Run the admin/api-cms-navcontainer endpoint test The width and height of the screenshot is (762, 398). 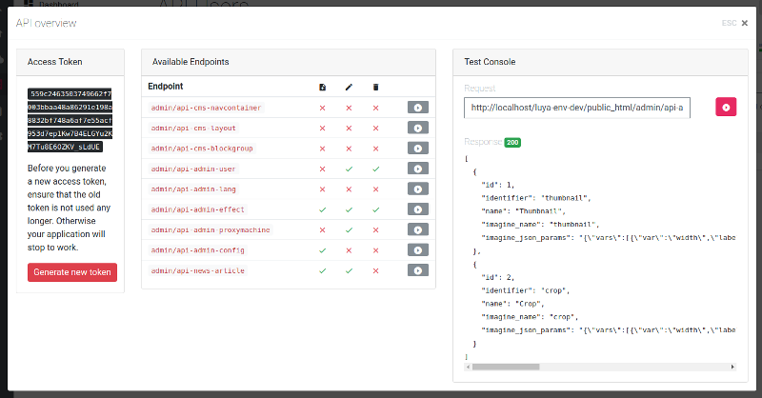pyautogui.click(x=418, y=108)
